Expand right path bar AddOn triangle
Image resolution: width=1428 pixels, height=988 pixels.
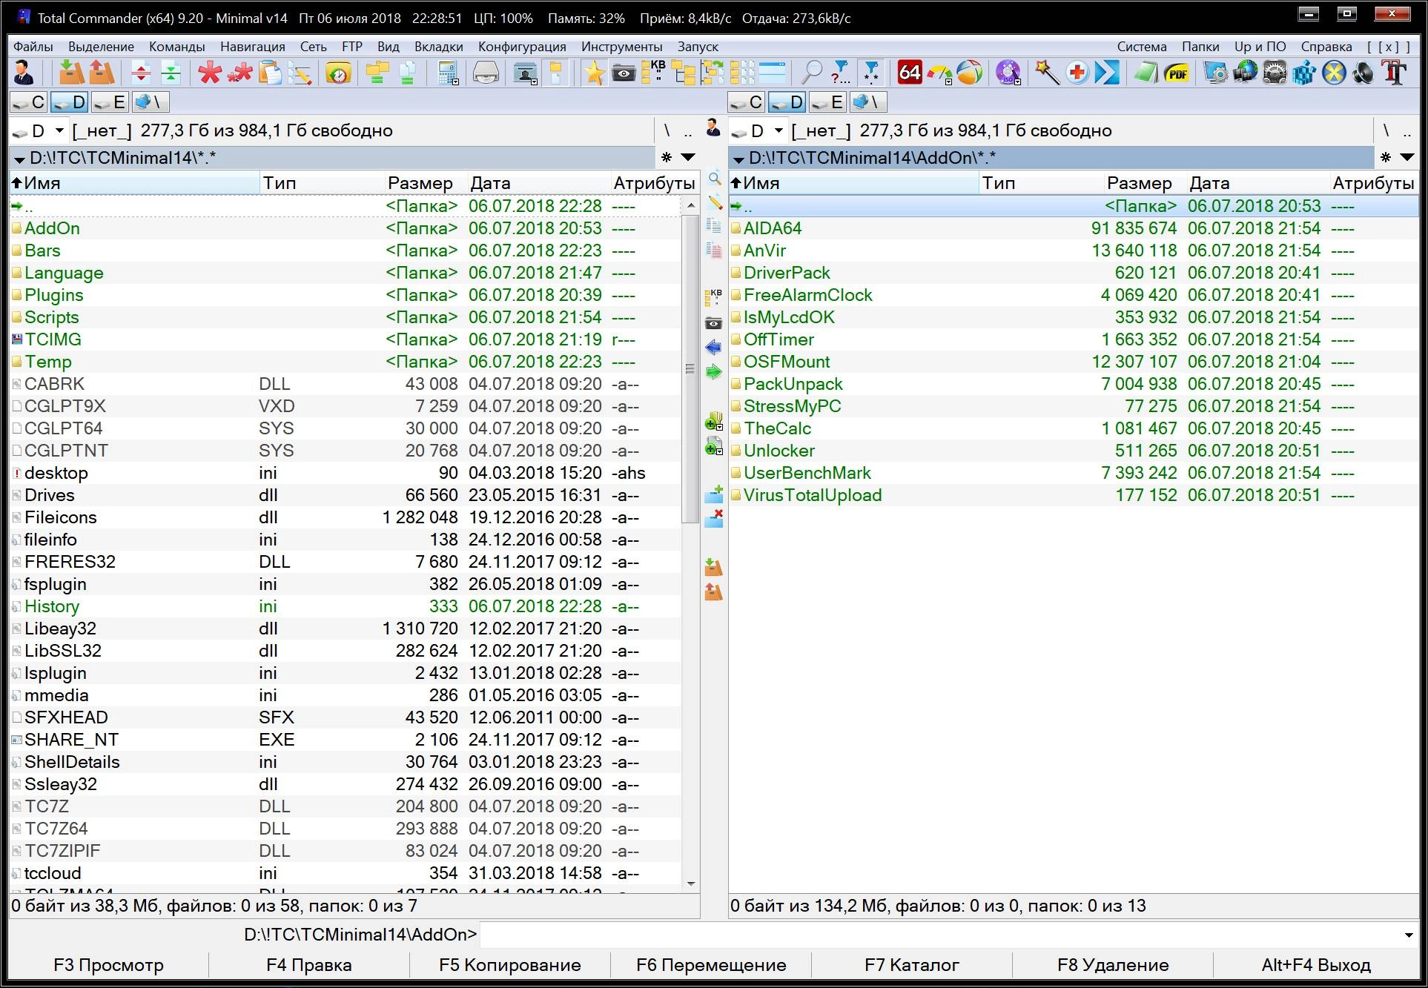click(x=738, y=159)
